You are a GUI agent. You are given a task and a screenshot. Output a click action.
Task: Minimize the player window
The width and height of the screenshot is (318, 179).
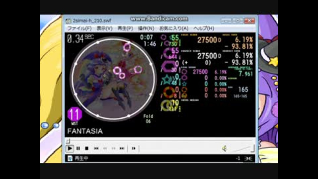pyautogui.click(x=226, y=21)
